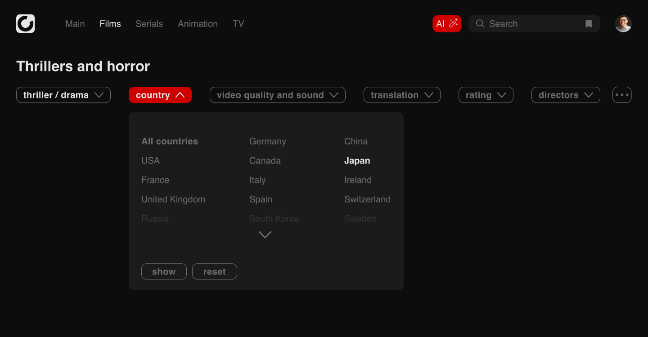The width and height of the screenshot is (648, 337).
Task: Open the three-dots more filters button
Action: tap(622, 95)
